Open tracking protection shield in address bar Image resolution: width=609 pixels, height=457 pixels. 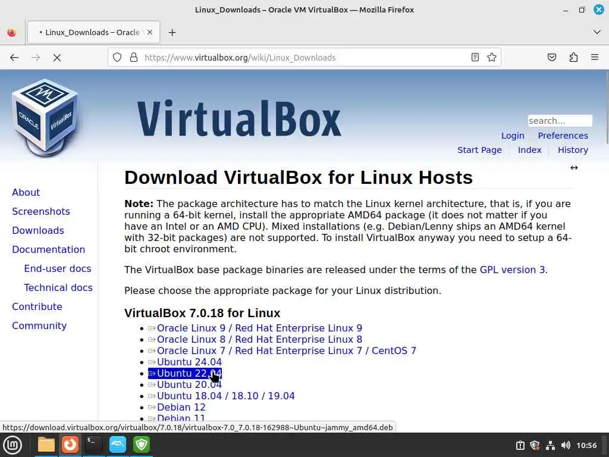117,58
